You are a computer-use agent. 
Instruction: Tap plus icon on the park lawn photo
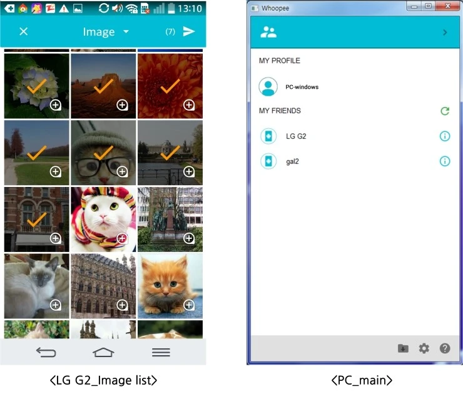pos(56,171)
